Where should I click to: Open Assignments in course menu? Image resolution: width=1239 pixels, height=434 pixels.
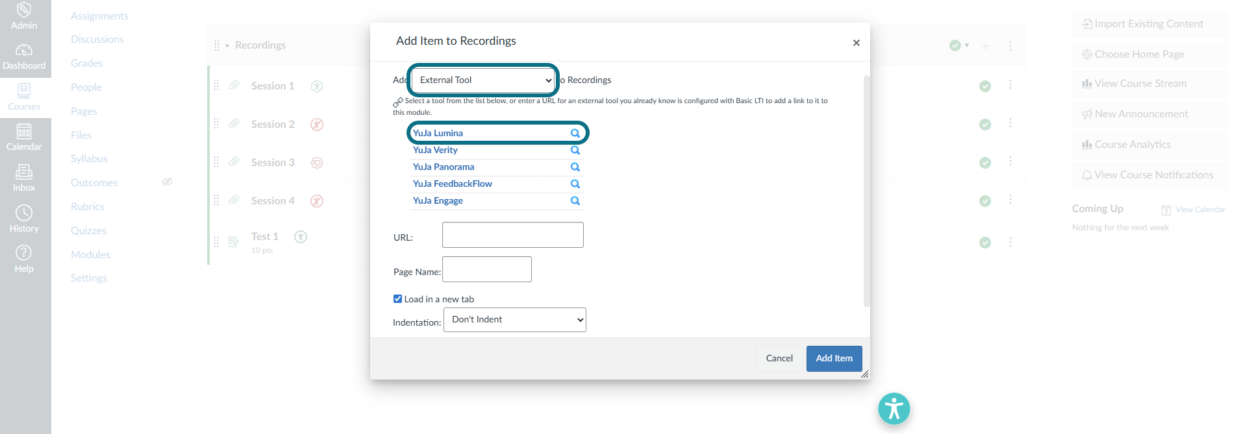(x=99, y=16)
